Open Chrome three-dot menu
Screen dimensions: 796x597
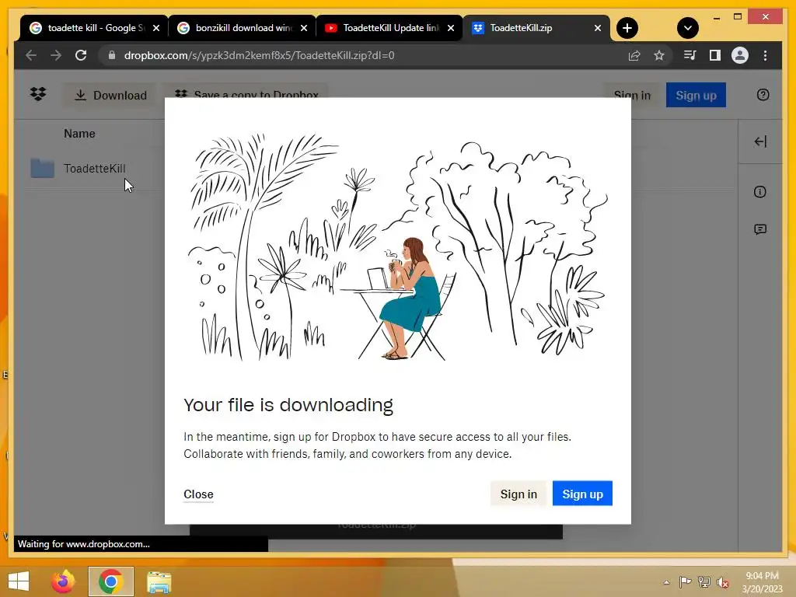click(765, 55)
